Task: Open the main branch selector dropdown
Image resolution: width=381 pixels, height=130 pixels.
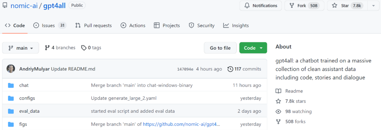Action: coord(21,48)
